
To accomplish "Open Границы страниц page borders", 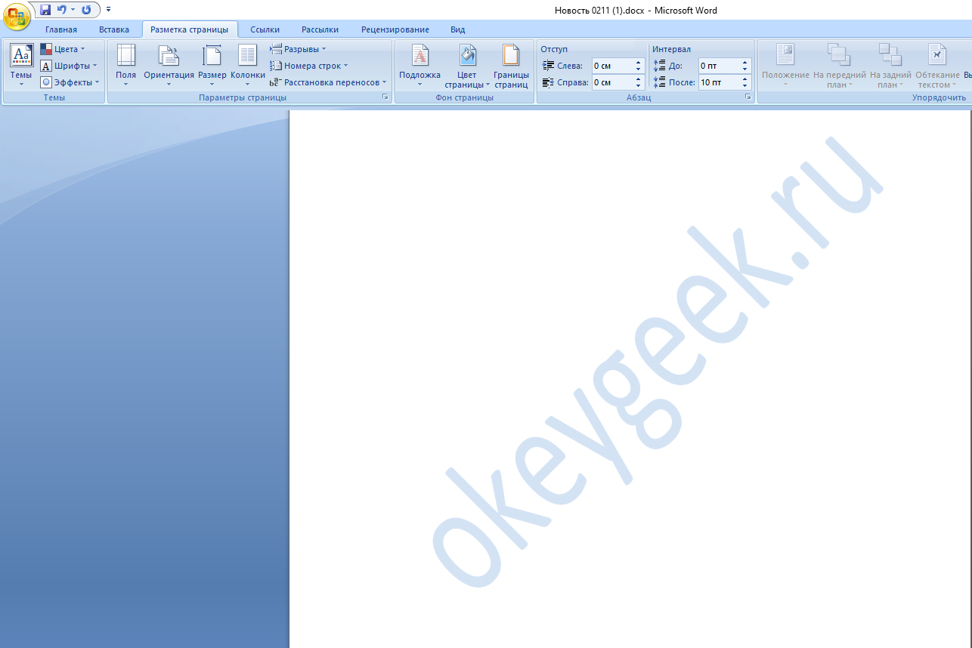I will [x=511, y=66].
